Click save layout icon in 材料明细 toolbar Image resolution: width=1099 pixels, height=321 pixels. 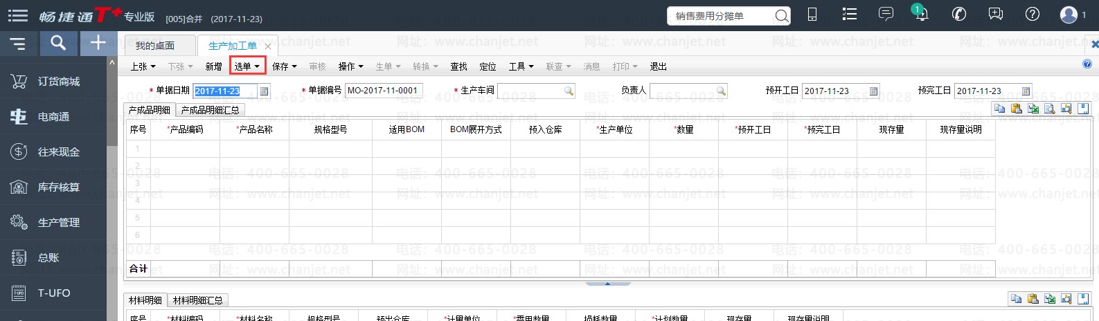coord(1084,299)
